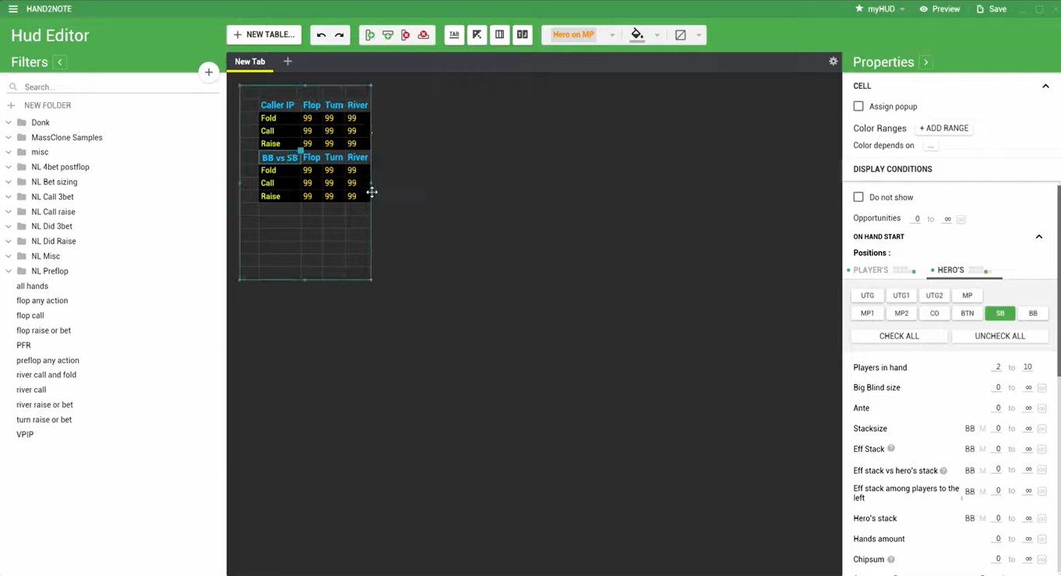Toggle the MP1 position button

pos(867,313)
